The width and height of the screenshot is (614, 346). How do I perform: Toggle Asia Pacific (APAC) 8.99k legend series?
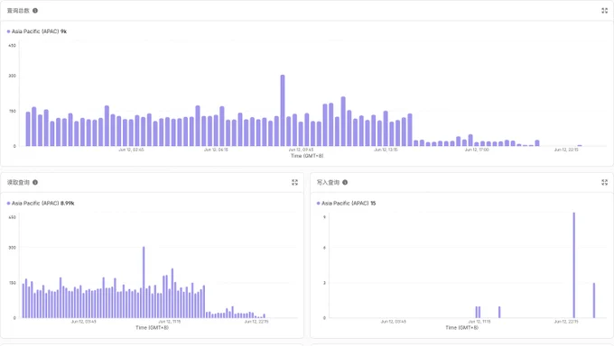click(41, 203)
